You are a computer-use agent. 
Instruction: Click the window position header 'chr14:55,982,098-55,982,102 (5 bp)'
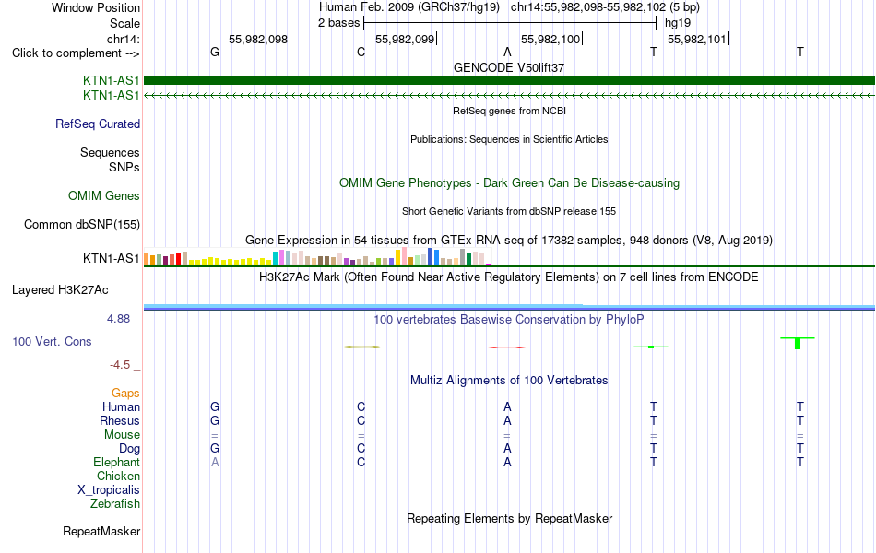tap(605, 7)
